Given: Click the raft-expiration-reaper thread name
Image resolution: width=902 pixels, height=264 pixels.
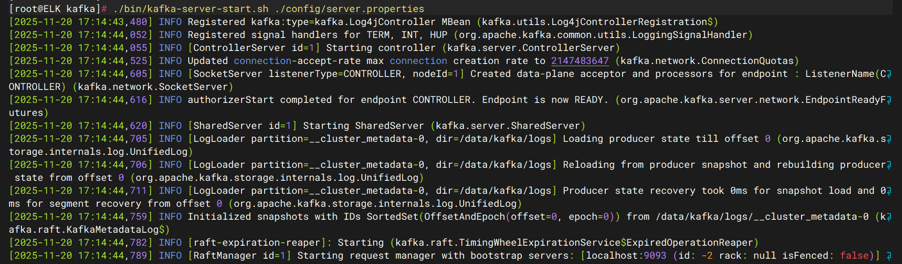Looking at the screenshot, I should point(256,243).
